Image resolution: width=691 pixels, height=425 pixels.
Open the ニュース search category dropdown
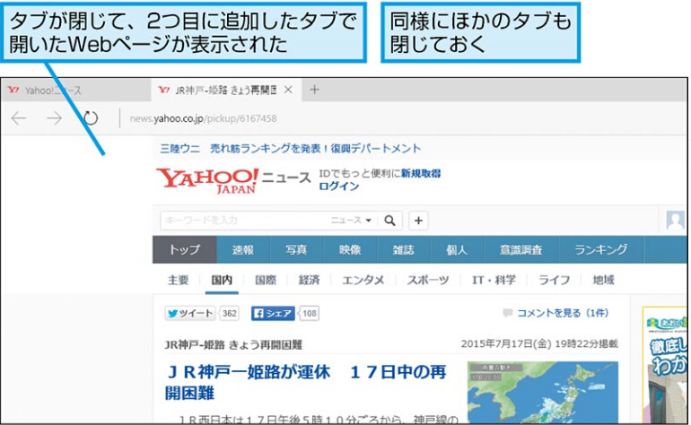pyautogui.click(x=351, y=221)
